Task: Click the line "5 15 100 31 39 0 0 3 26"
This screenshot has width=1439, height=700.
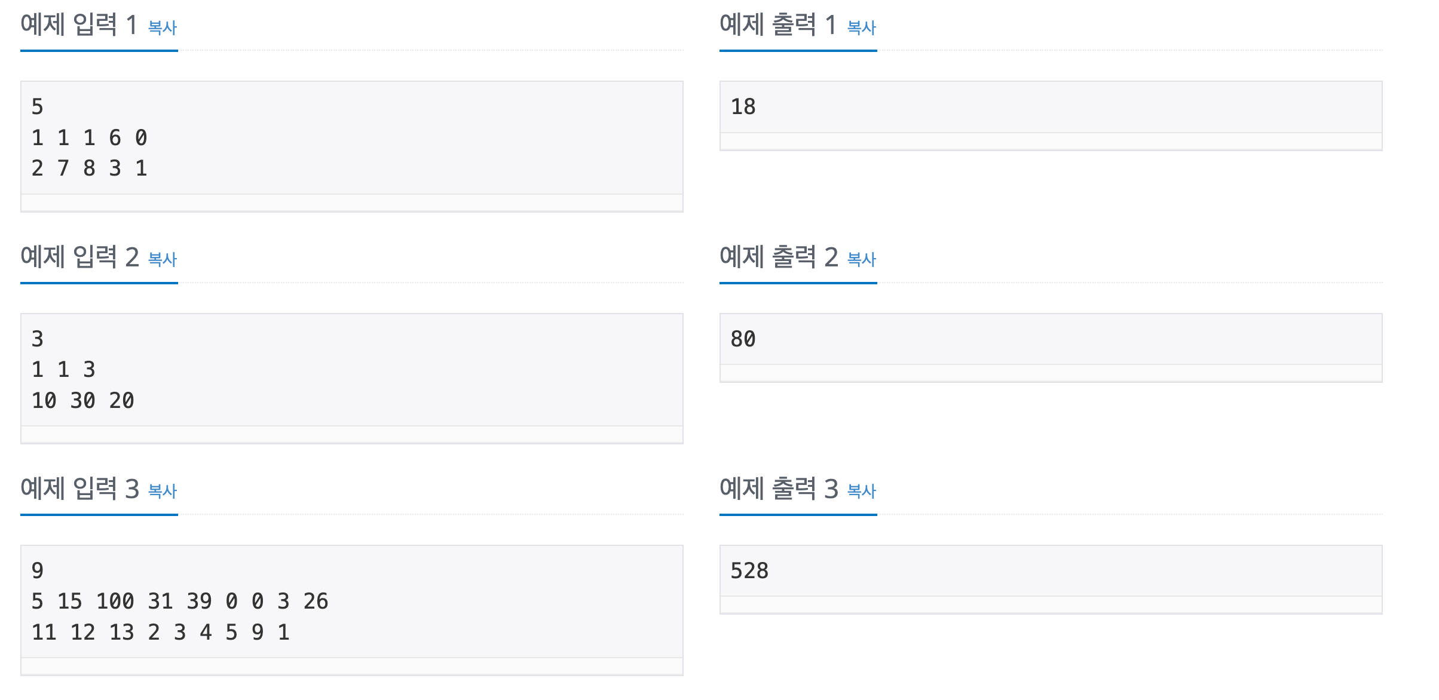Action: click(x=180, y=601)
